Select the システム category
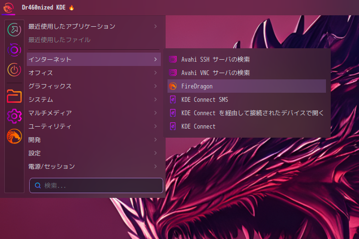This screenshot has height=239, width=359. pyautogui.click(x=94, y=99)
